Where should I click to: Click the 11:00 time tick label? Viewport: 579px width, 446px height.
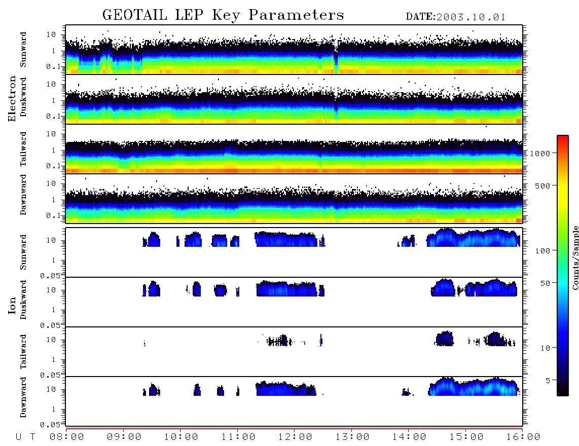[x=238, y=437]
